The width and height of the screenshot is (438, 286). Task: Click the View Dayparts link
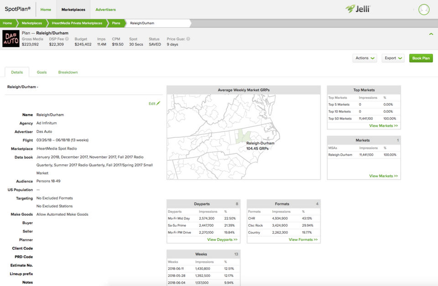tap(222, 239)
